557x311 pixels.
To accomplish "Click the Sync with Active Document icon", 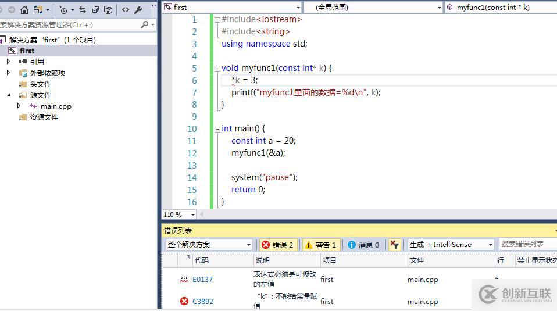I will tap(83, 10).
